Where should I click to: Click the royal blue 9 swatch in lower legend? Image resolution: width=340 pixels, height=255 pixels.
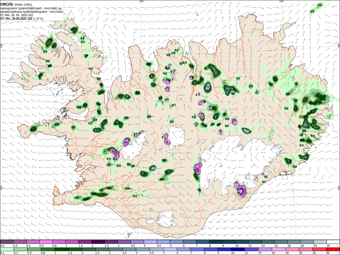click(224, 249)
